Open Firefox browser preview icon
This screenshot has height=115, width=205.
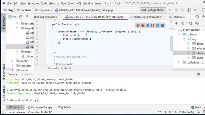click(x=143, y=26)
